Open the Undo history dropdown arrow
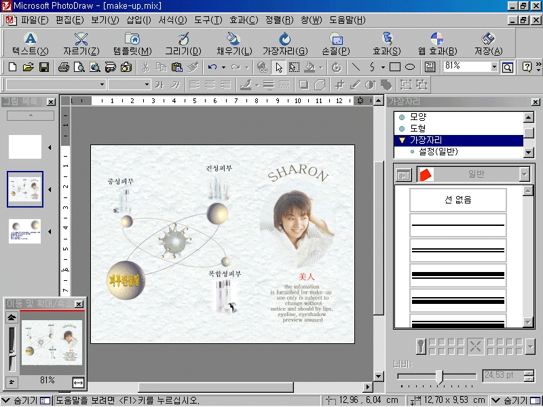 coord(224,67)
